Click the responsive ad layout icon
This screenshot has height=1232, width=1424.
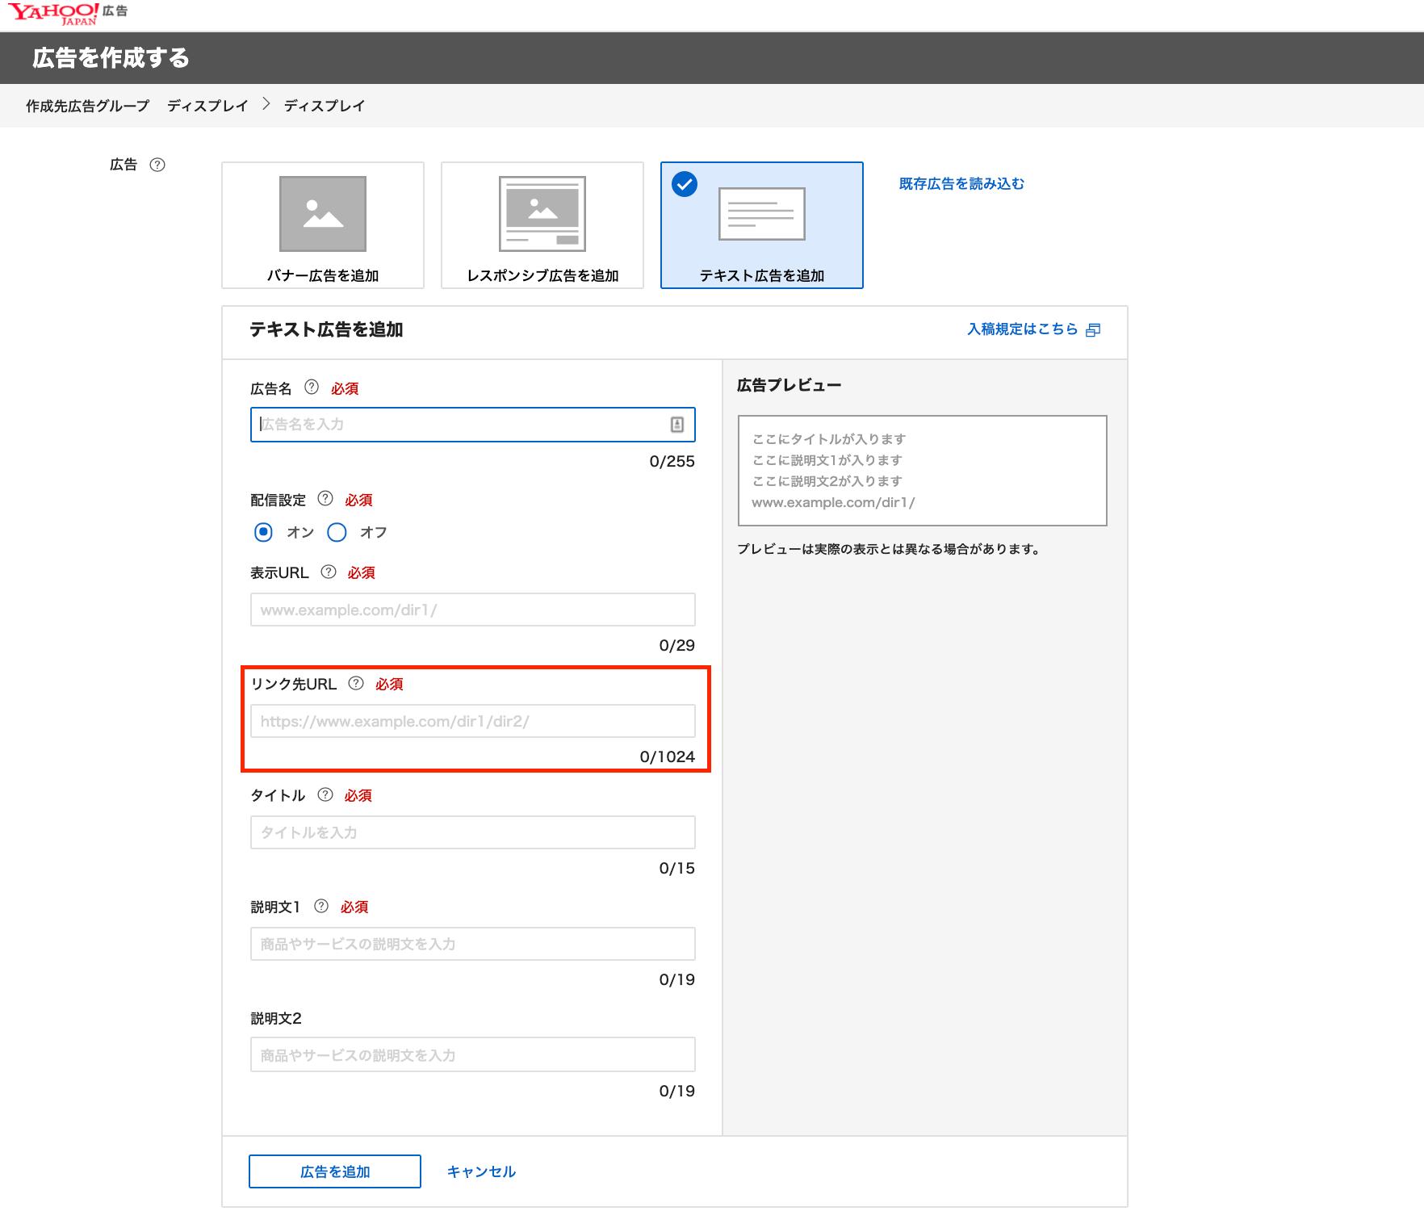click(x=542, y=214)
